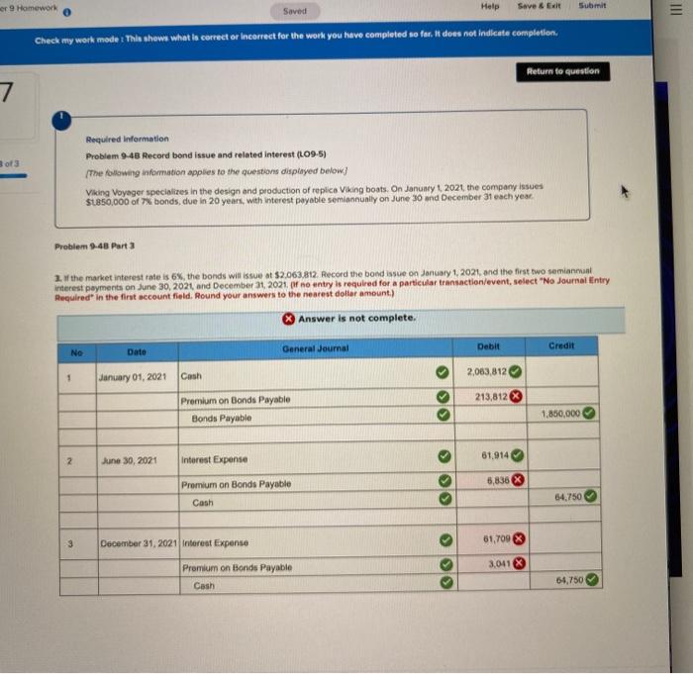Click green check beside 1,850,000 credit
Viewport: 693px width, 674px height.
[589, 414]
